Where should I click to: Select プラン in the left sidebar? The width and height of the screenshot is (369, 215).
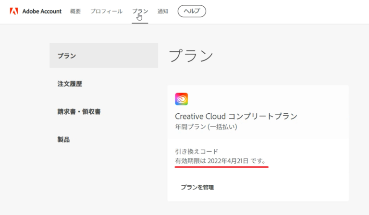(x=67, y=56)
